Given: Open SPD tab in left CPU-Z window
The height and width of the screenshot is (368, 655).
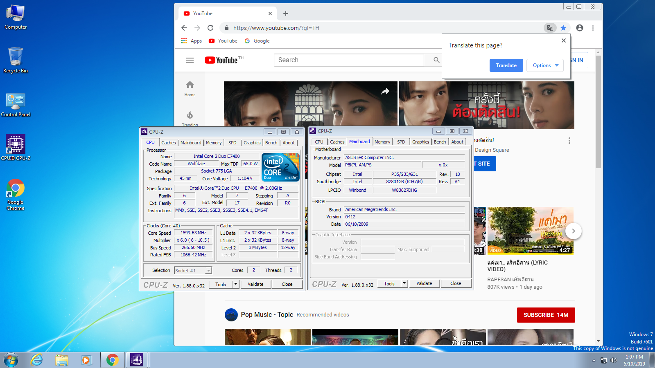Looking at the screenshot, I should pyautogui.click(x=233, y=143).
